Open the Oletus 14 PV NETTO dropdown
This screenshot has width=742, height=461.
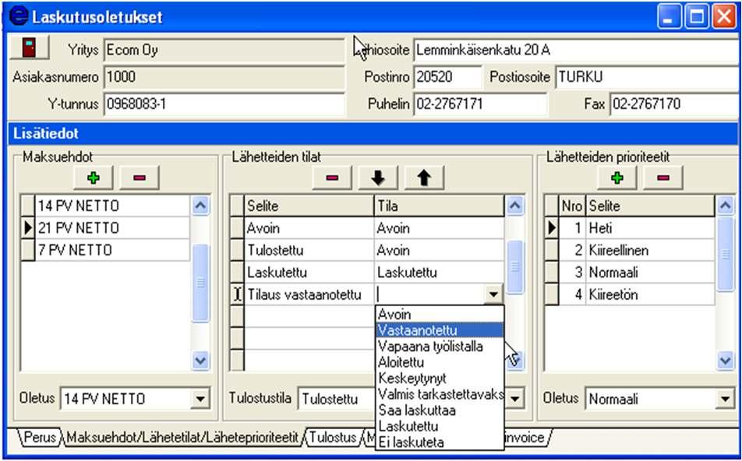click(x=200, y=399)
